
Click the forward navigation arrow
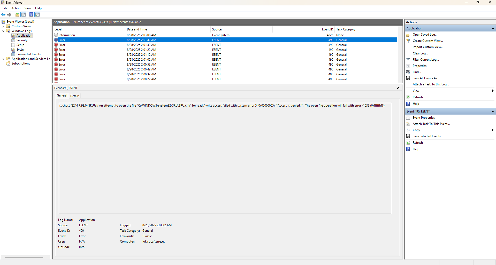[9, 14]
